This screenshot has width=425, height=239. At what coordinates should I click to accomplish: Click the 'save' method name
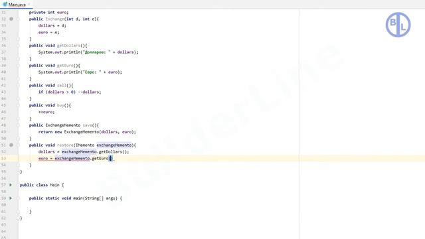(87, 125)
